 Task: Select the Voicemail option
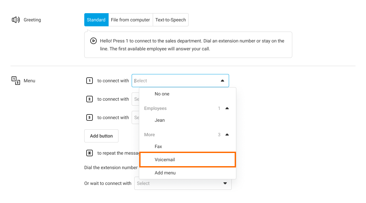click(x=165, y=160)
